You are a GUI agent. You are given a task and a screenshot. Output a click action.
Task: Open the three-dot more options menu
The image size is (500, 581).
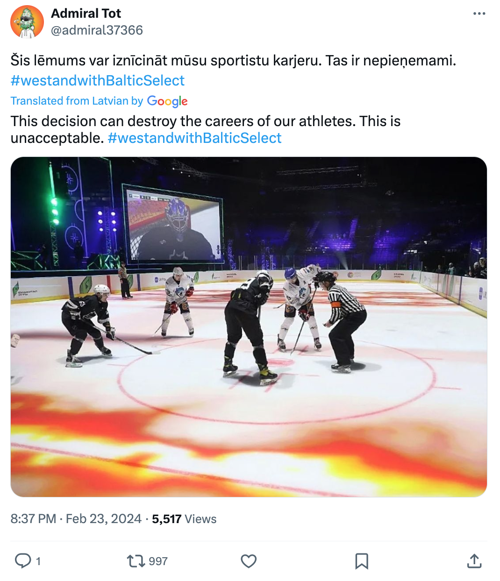pos(479,14)
